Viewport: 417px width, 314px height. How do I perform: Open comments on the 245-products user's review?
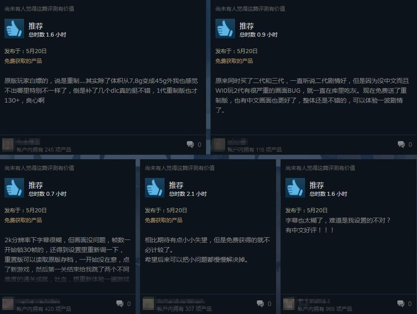point(194,145)
